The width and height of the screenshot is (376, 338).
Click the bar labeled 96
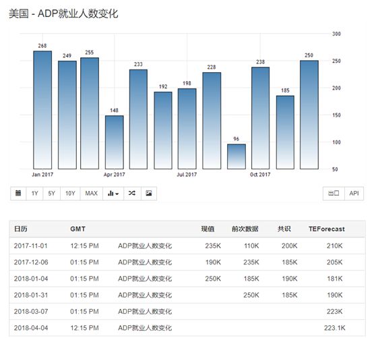(237, 157)
